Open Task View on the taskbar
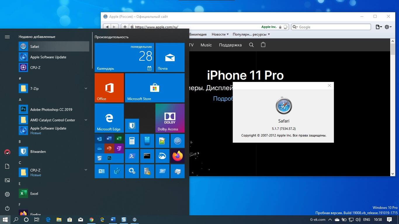 pyautogui.click(x=37, y=220)
